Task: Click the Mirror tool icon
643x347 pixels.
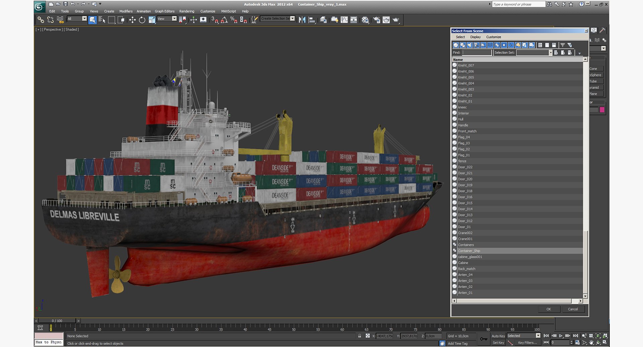Action: [x=302, y=20]
